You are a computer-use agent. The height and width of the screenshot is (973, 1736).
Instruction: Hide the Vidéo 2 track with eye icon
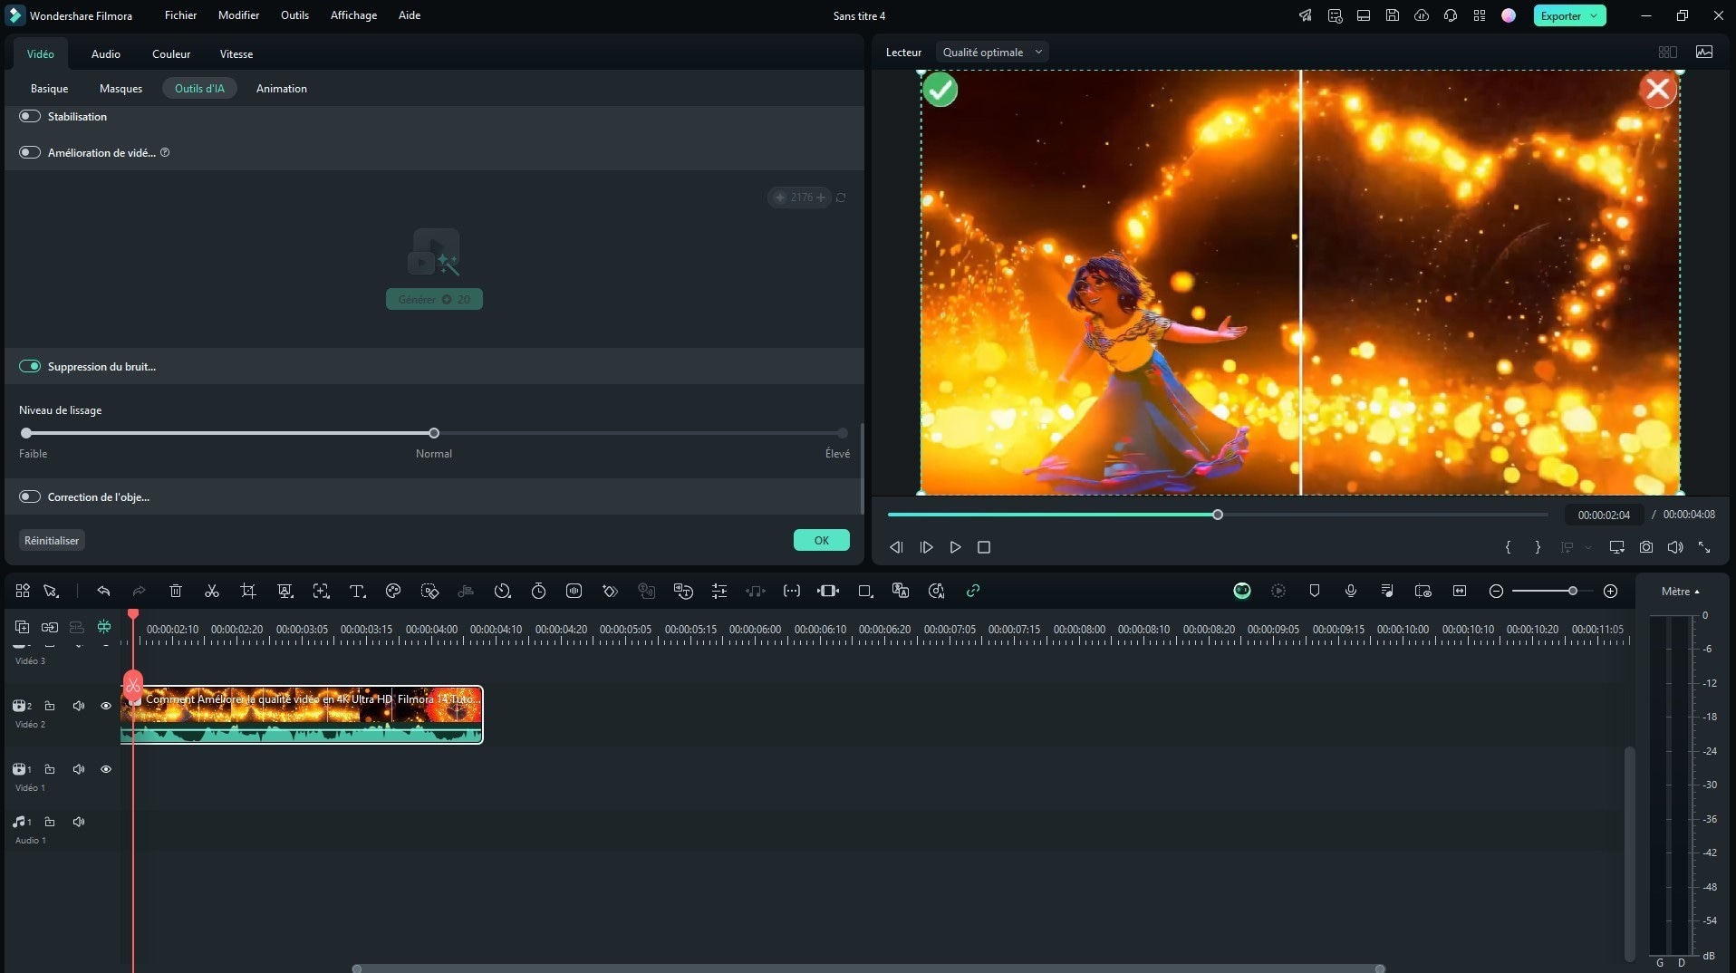[106, 706]
